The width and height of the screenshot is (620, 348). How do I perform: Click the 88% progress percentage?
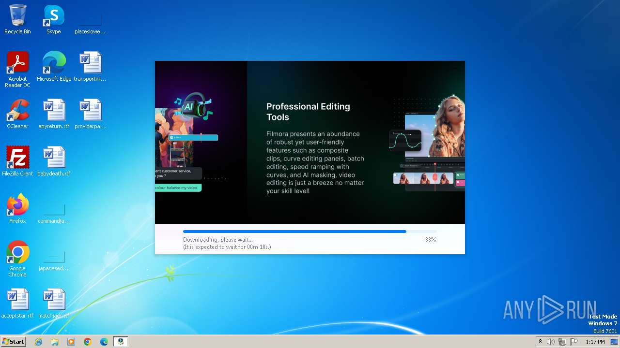(x=431, y=240)
